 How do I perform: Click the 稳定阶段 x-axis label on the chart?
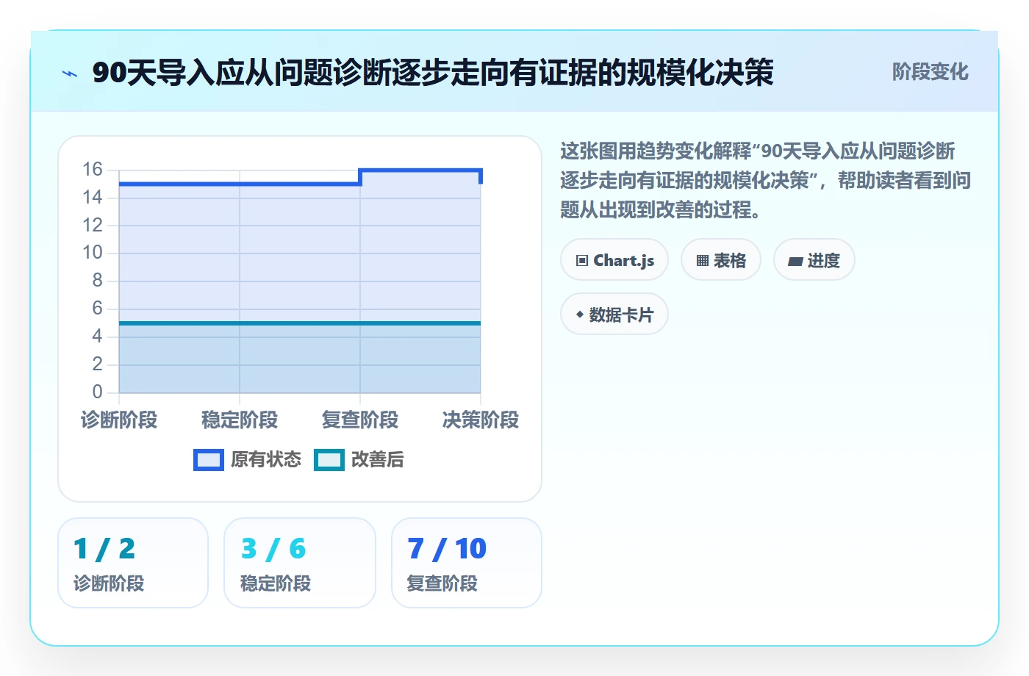240,420
